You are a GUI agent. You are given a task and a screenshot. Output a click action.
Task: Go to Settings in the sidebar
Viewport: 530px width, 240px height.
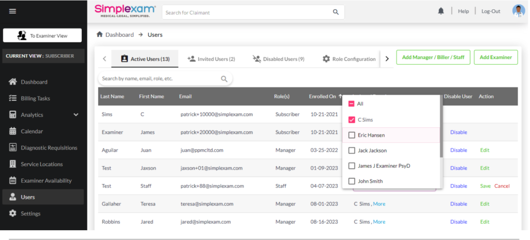click(x=31, y=214)
